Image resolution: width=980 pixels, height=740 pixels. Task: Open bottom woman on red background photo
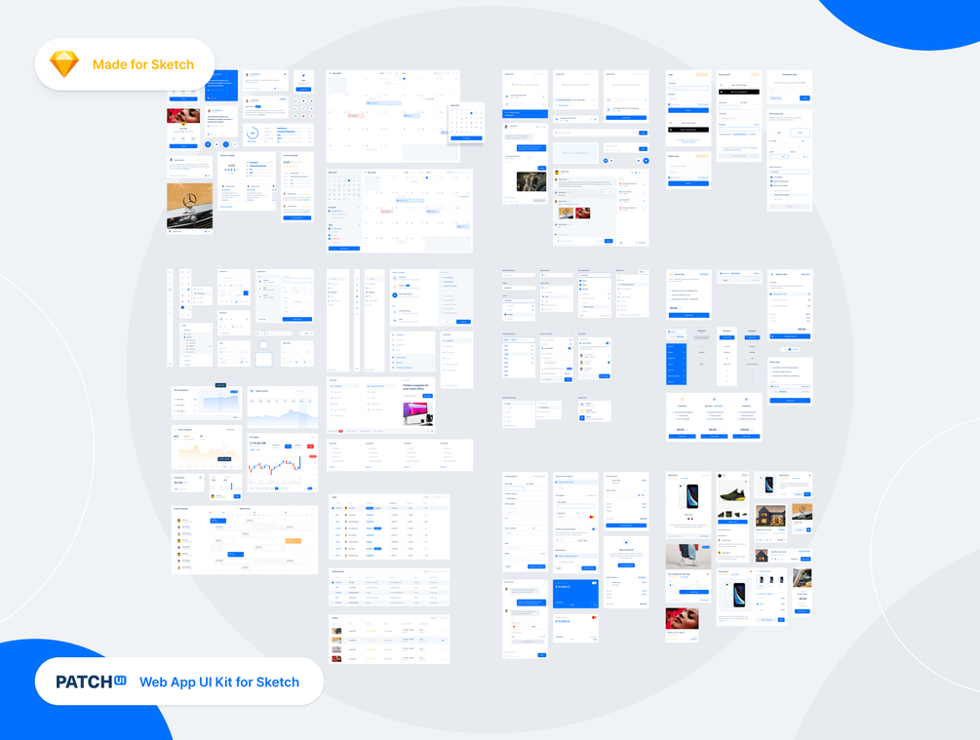[x=682, y=618]
